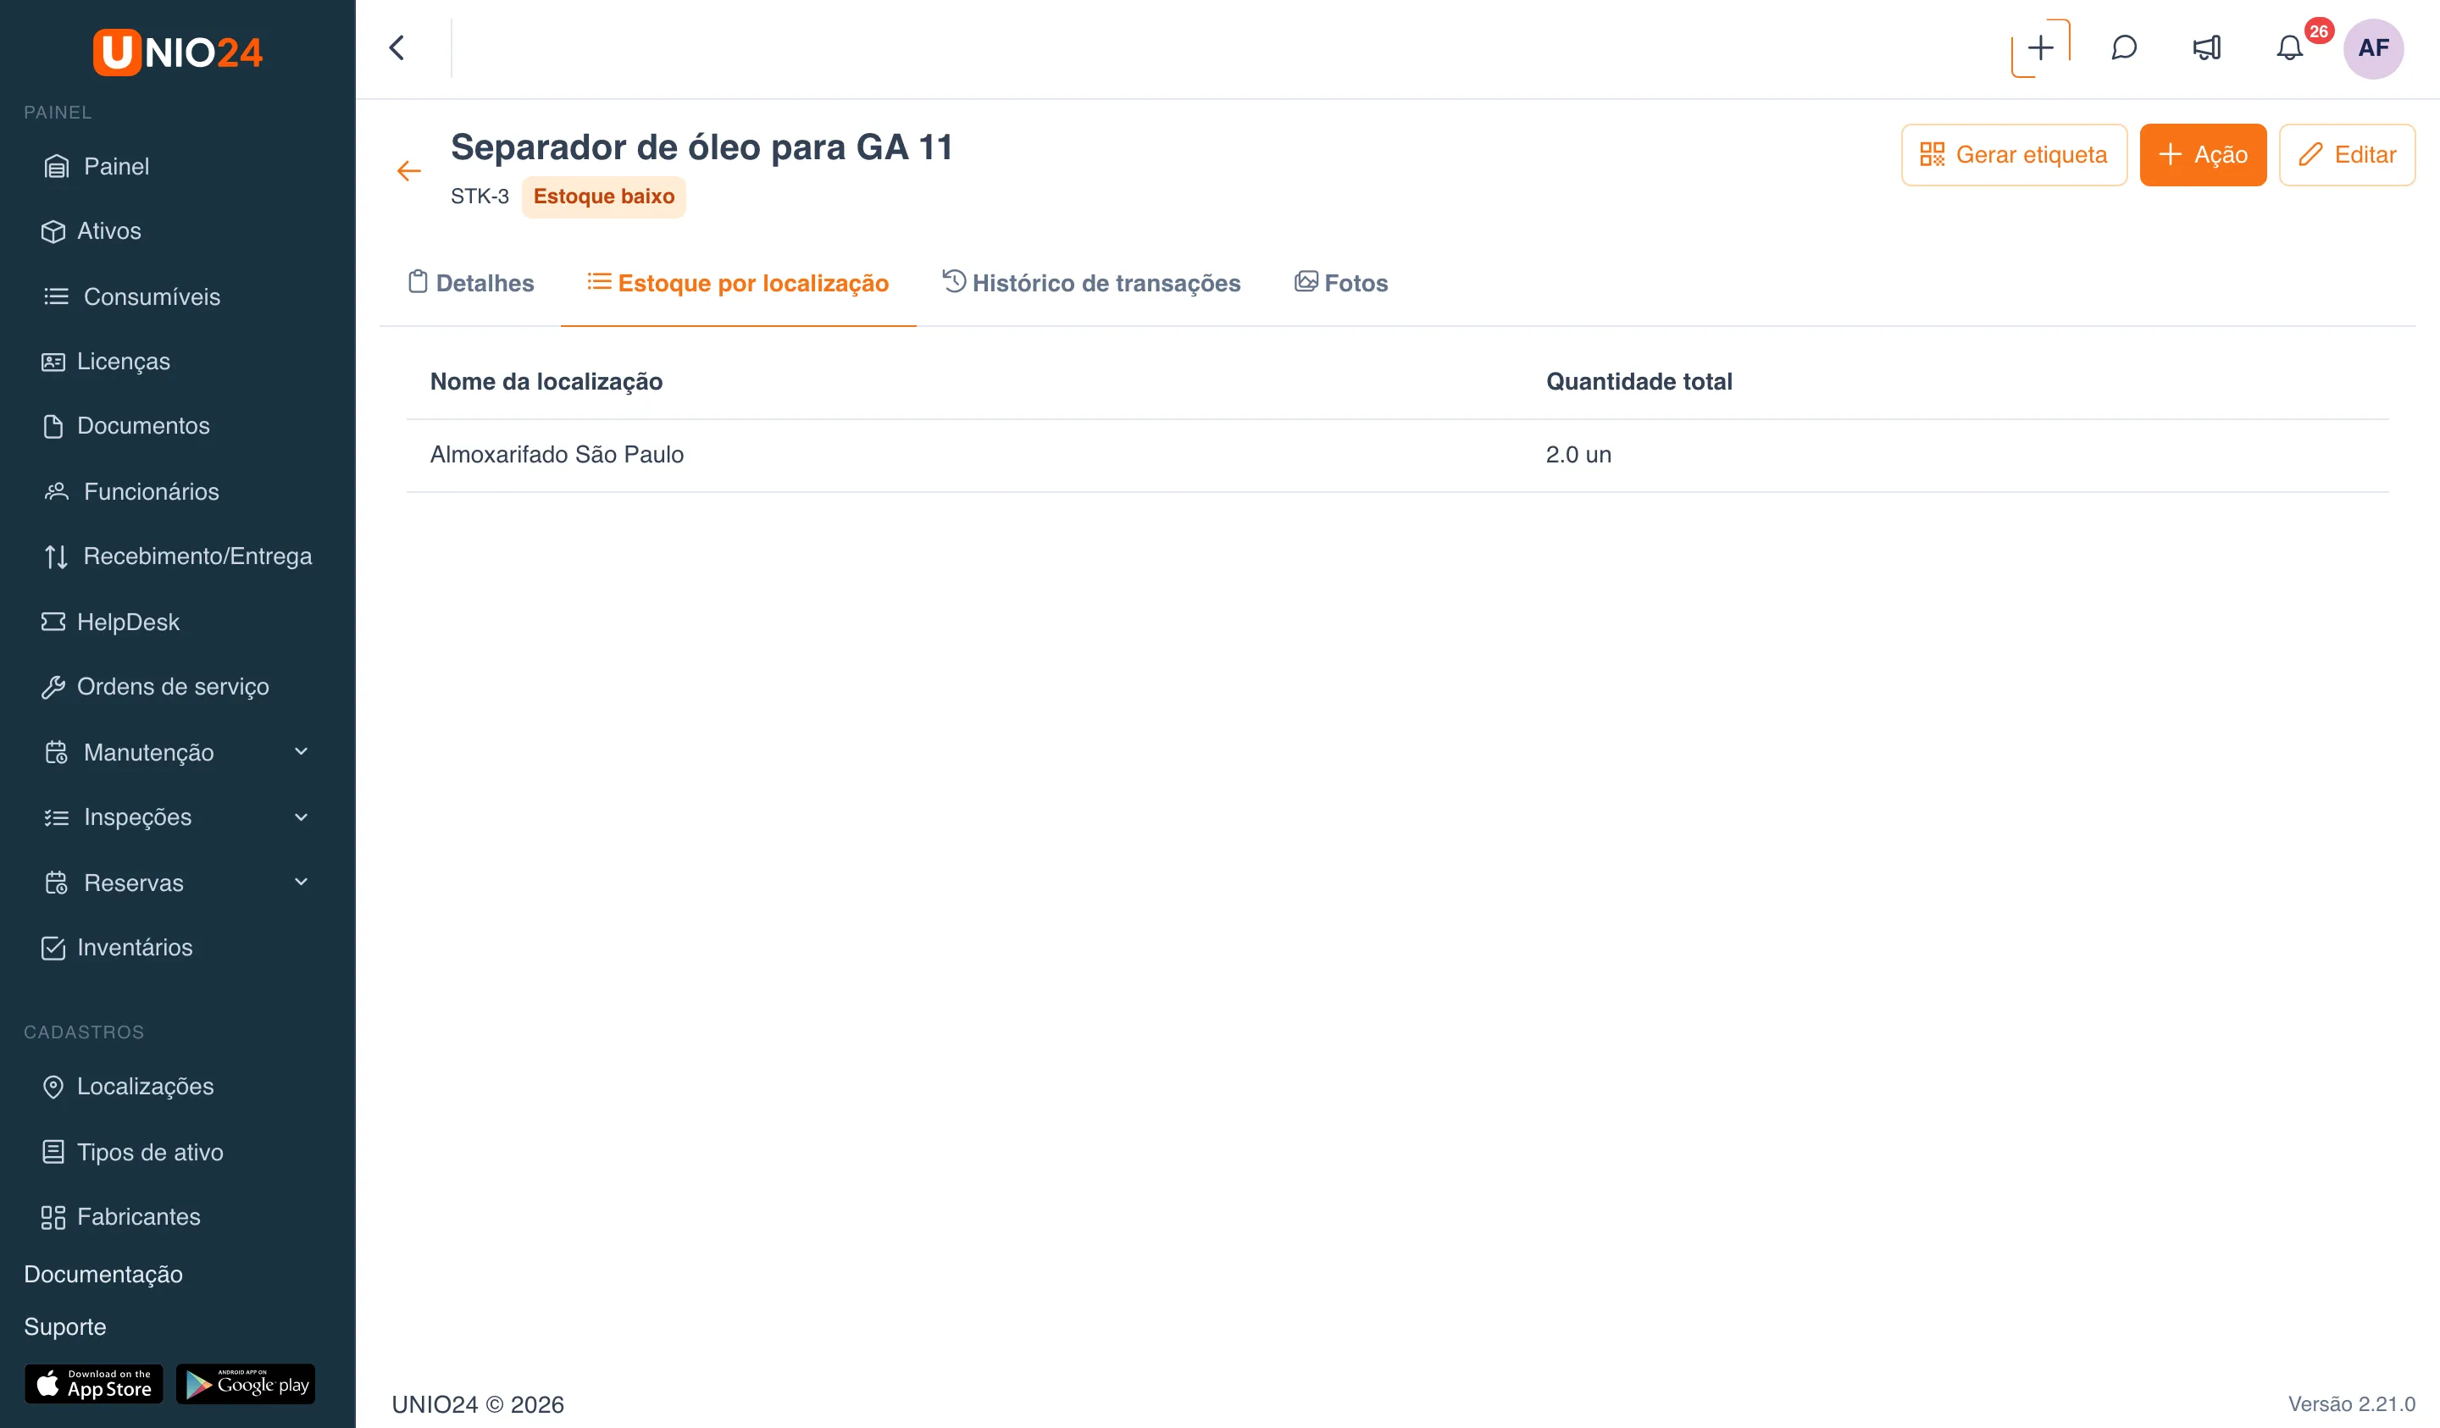Select the Estoque por localização tab
Viewport: 2440px width, 1428px height.
[738, 284]
